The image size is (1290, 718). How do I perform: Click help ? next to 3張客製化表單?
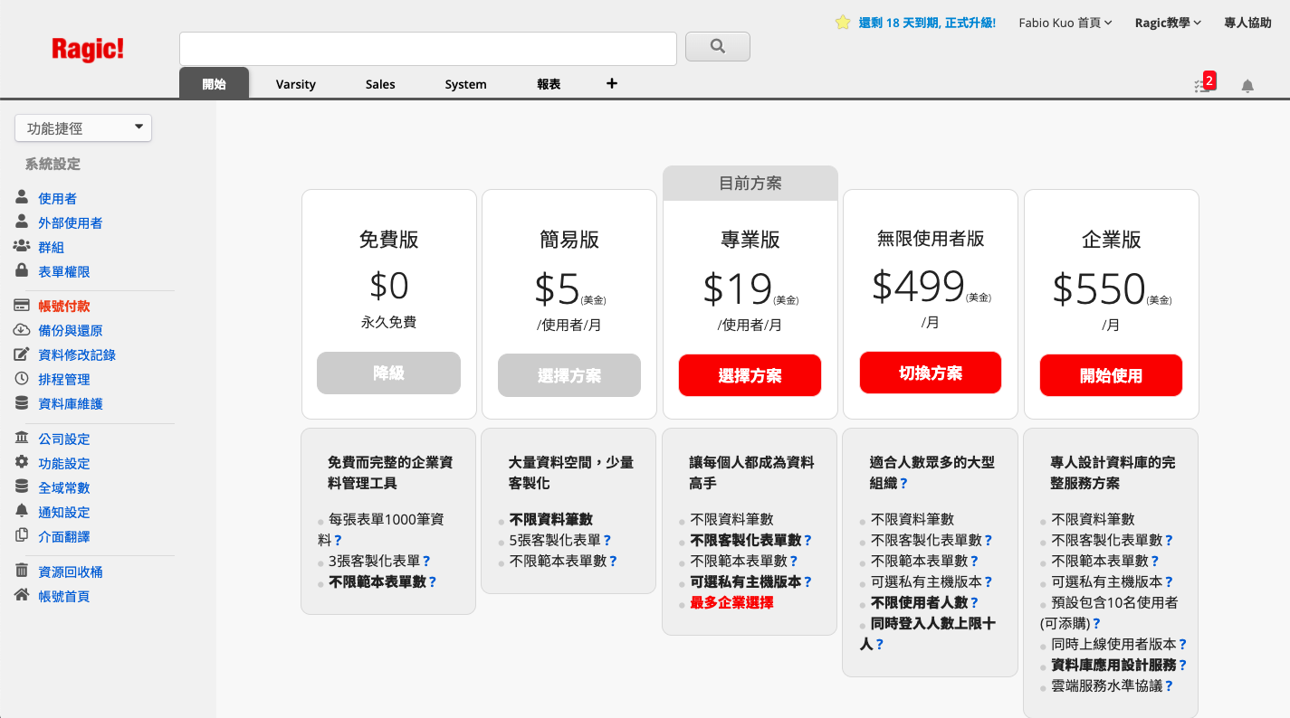pos(426,562)
